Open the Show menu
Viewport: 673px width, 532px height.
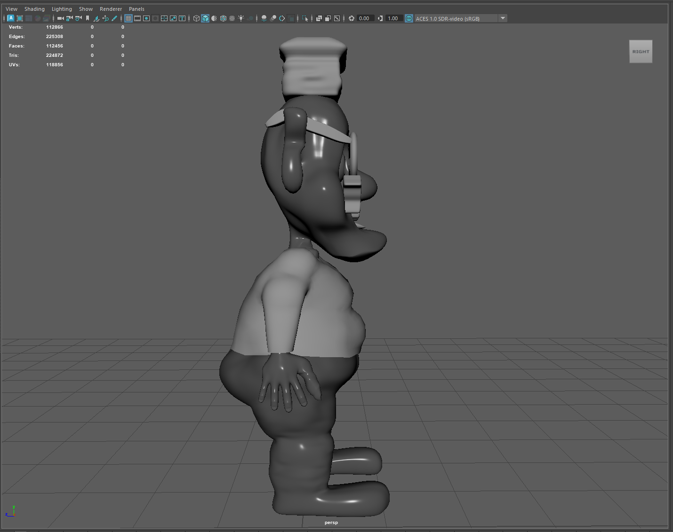(x=86, y=9)
